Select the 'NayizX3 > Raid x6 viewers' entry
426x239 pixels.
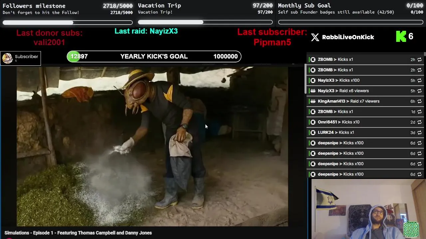click(x=365, y=91)
